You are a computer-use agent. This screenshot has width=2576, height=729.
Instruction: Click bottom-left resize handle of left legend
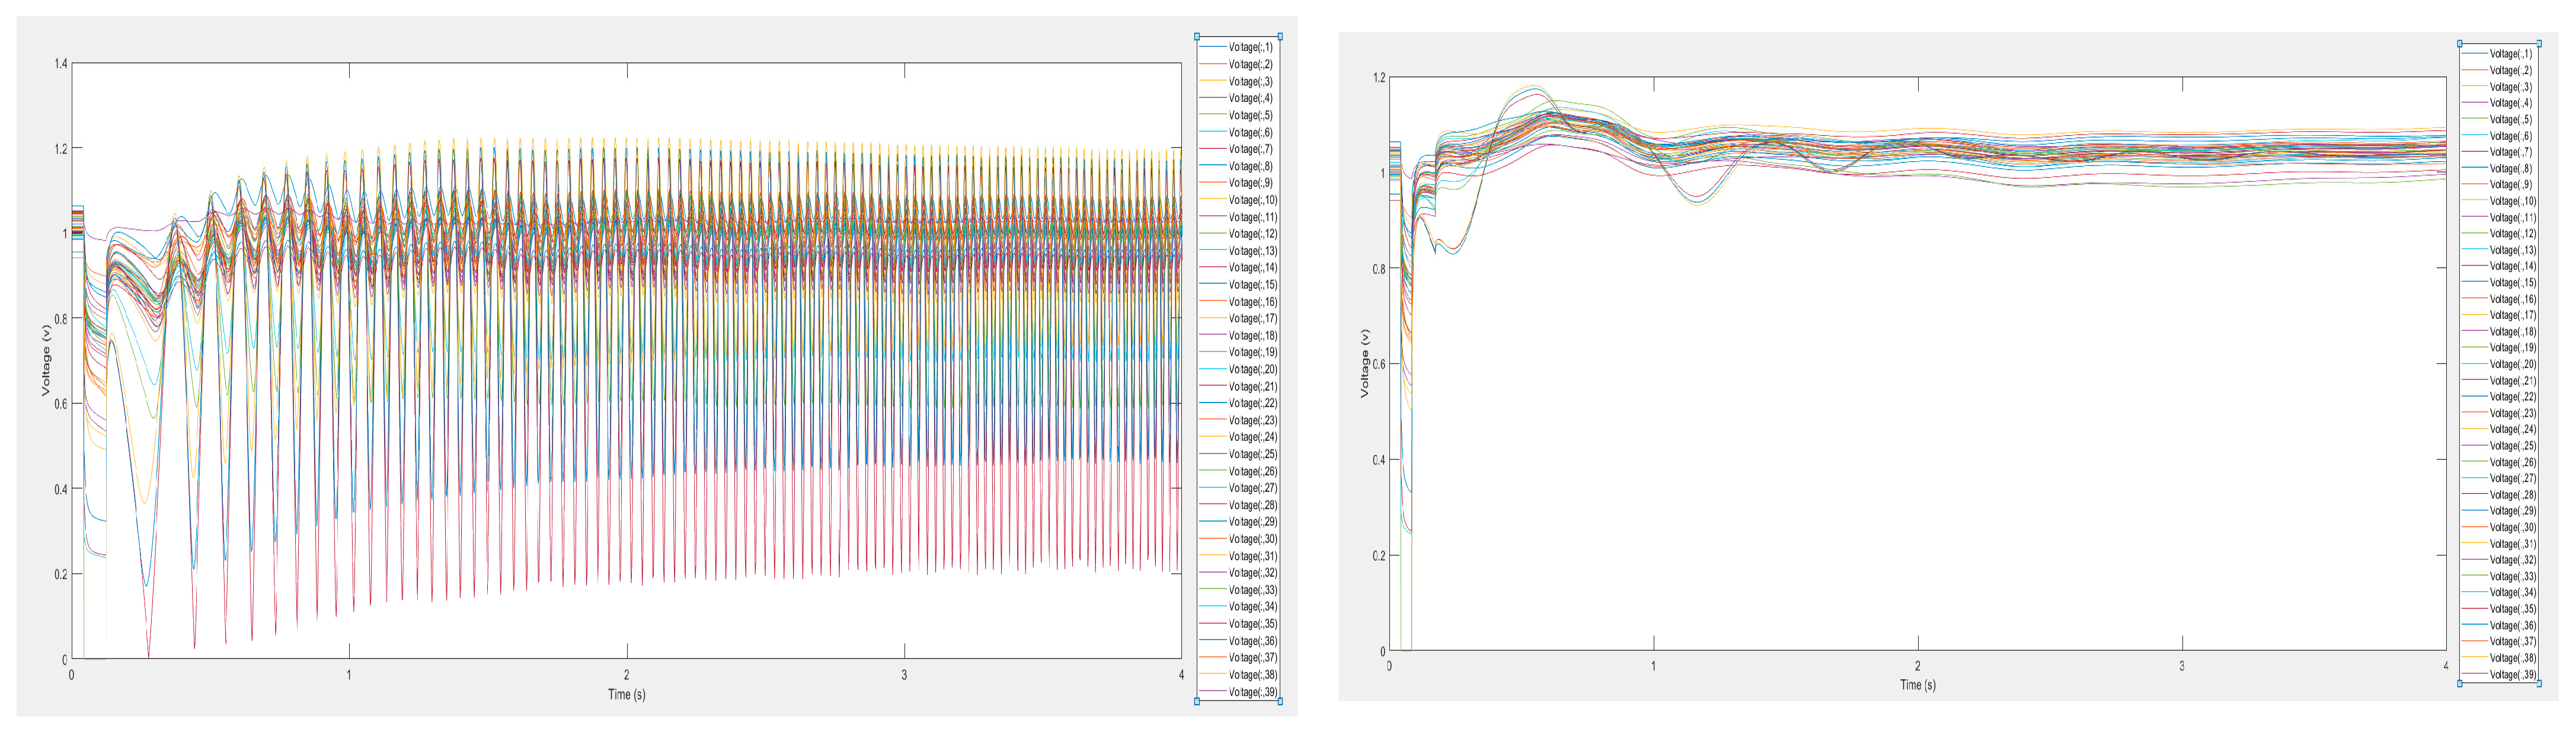(x=1197, y=701)
